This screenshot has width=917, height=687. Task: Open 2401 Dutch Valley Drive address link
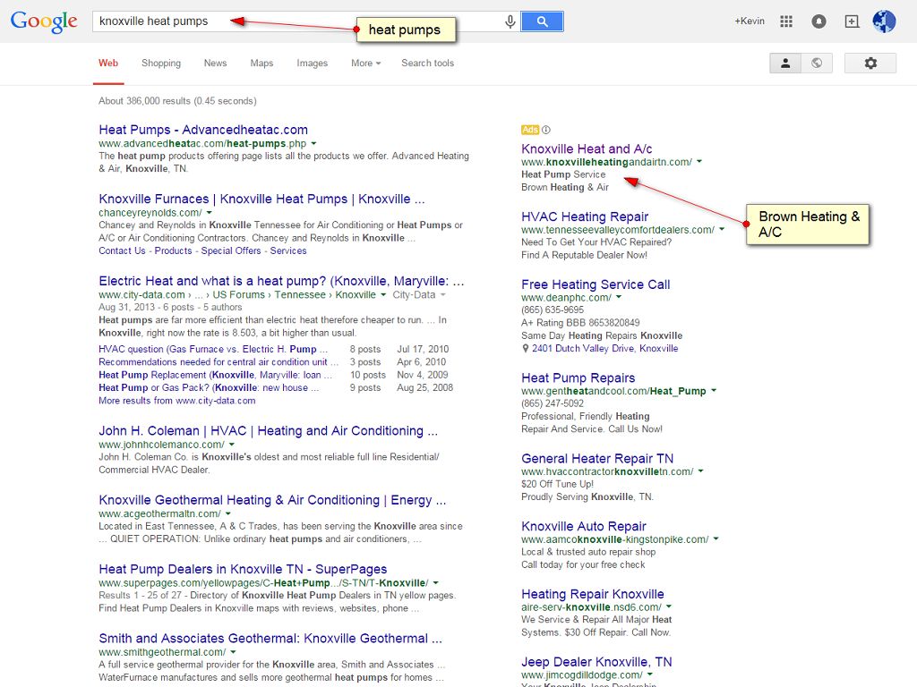604,348
